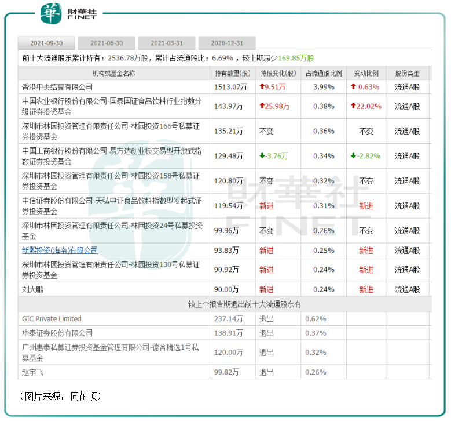
Task: Click exited holding 120.00万
Action: 228,353
